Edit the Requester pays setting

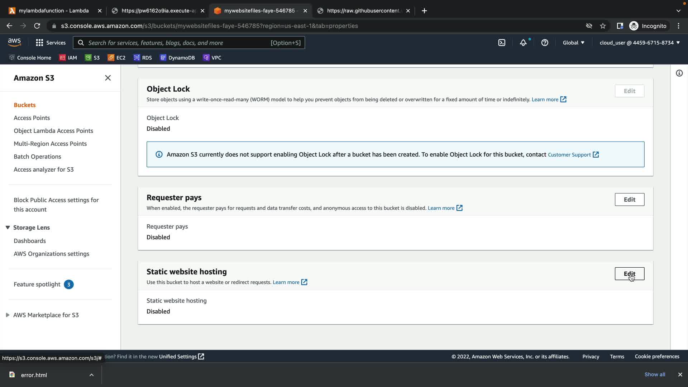click(629, 200)
